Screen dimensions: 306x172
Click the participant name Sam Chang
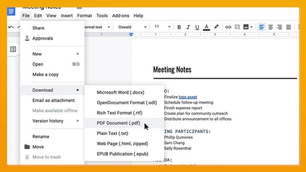point(174,143)
